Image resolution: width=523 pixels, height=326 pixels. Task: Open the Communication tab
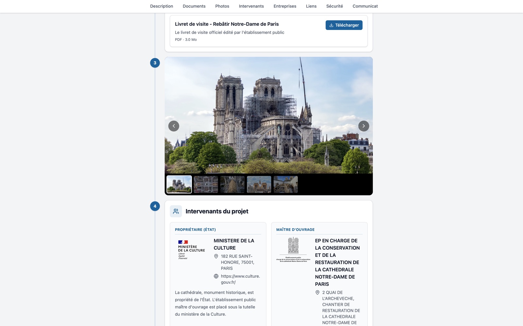[x=365, y=6]
